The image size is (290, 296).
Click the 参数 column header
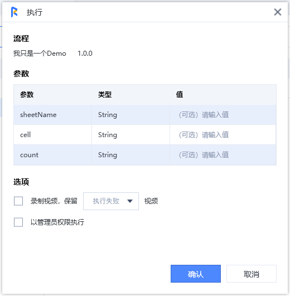(27, 94)
